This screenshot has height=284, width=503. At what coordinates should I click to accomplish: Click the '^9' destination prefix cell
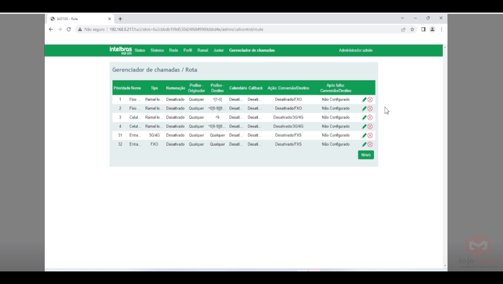217,117
